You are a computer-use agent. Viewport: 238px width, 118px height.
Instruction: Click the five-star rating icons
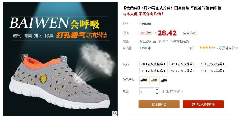coord(207,48)
